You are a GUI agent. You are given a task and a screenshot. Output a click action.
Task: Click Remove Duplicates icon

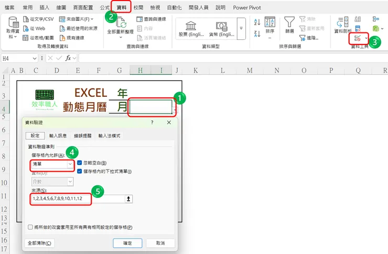click(x=358, y=28)
